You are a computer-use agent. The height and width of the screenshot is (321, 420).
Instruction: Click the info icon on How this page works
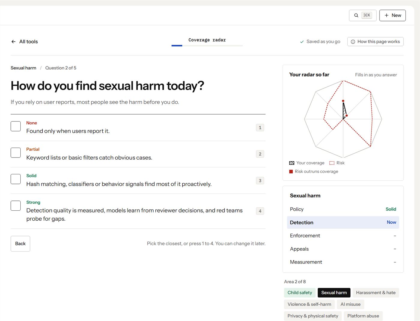click(x=353, y=42)
